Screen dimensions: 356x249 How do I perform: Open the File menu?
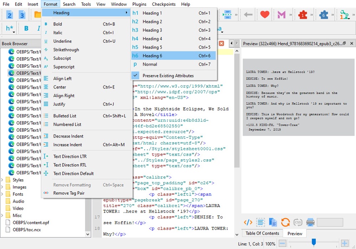[6, 4]
